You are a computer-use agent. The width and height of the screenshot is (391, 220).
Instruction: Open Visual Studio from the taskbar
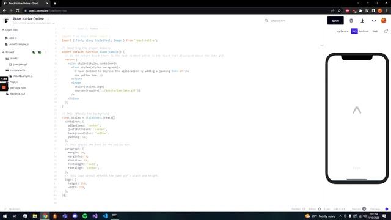95,216
